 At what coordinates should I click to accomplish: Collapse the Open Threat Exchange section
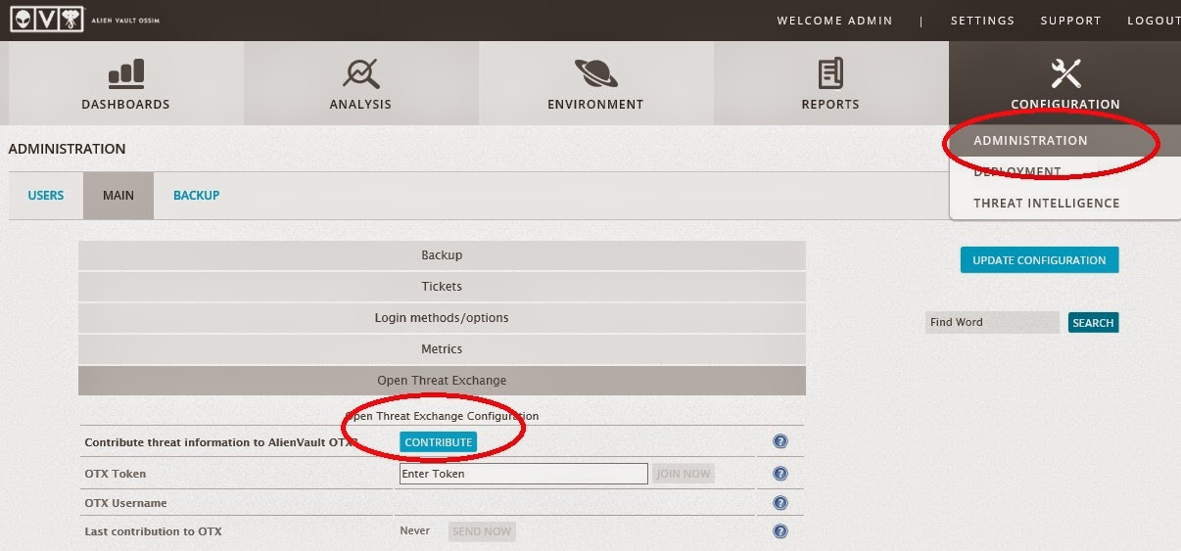point(442,381)
